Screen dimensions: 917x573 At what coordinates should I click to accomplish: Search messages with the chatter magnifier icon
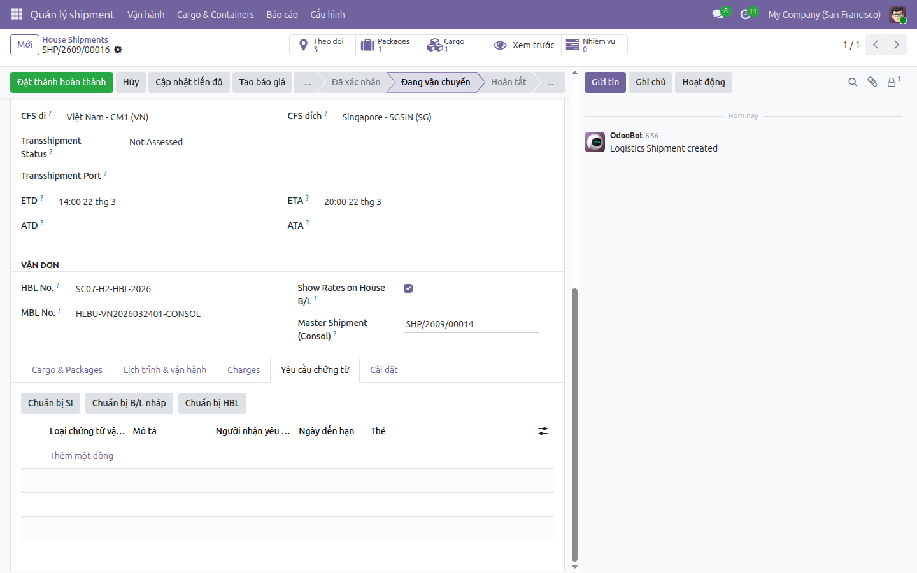pyautogui.click(x=853, y=82)
